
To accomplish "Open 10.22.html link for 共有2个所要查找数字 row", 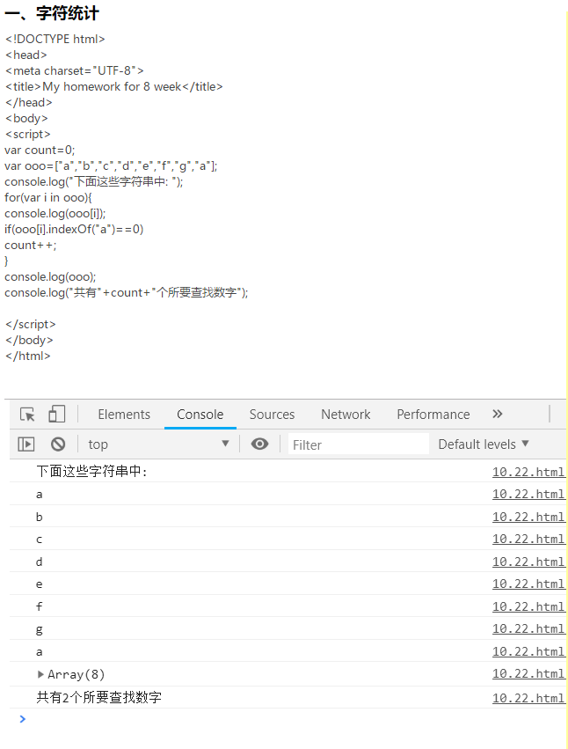I will tap(528, 698).
